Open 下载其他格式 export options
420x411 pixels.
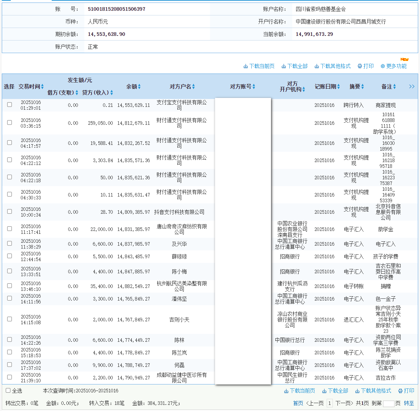coord(317,66)
